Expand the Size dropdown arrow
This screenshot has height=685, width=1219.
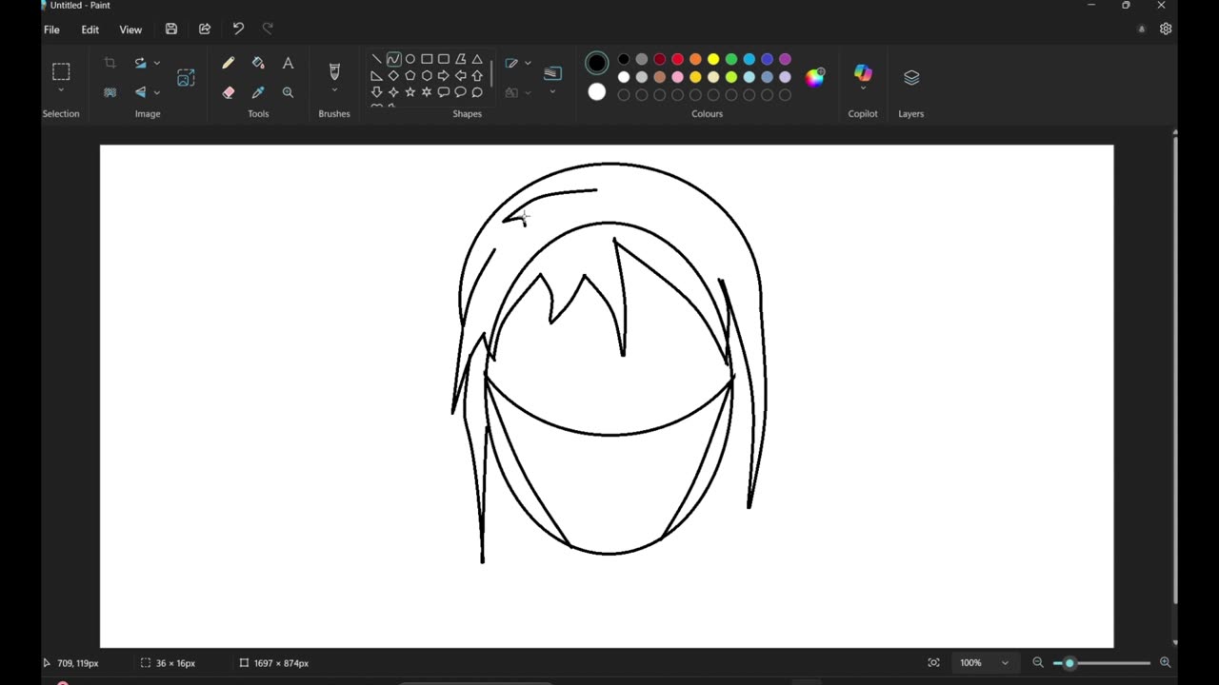pyautogui.click(x=552, y=92)
